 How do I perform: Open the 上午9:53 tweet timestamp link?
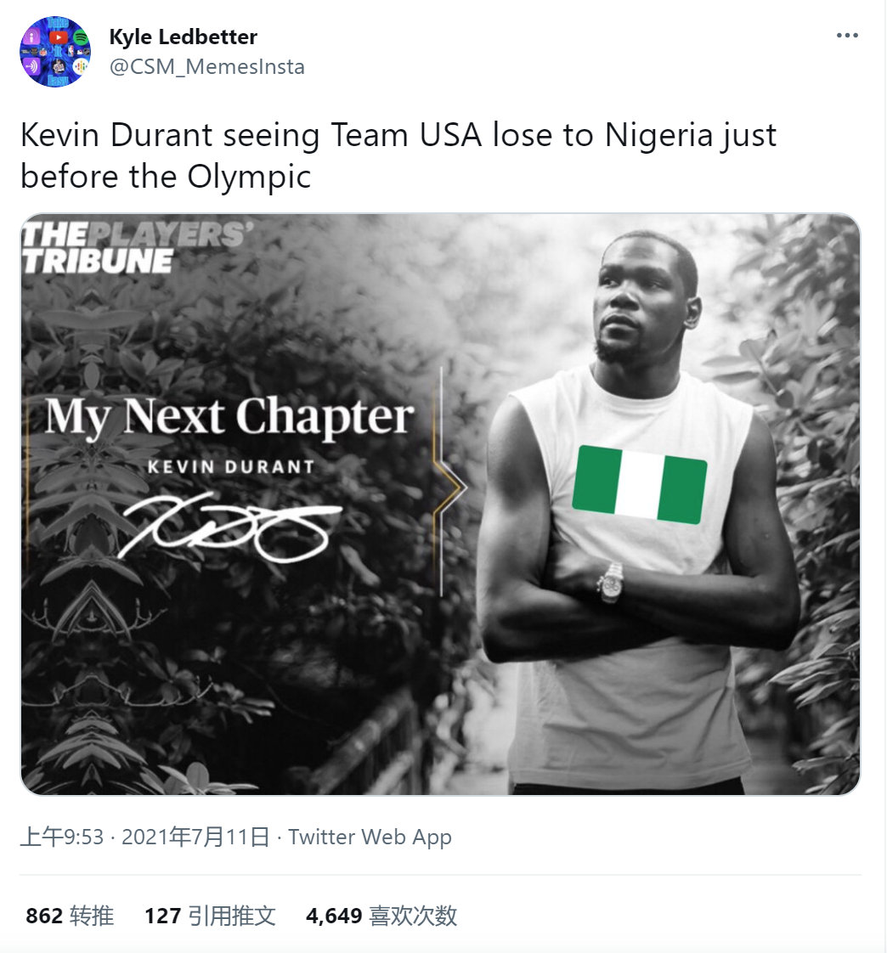tap(61, 837)
